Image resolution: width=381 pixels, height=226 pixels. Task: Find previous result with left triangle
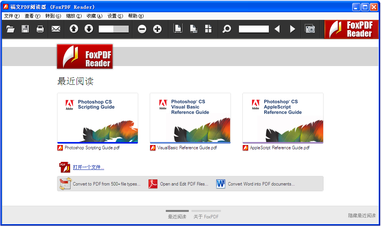[277, 29]
